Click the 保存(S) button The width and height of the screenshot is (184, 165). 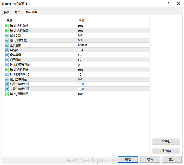[x=166, y=151]
